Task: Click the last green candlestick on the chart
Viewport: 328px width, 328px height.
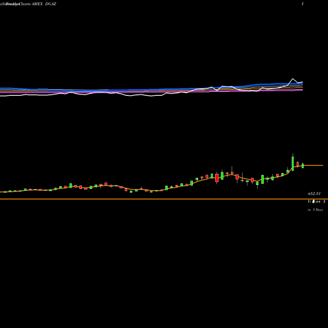Action: pos(302,165)
